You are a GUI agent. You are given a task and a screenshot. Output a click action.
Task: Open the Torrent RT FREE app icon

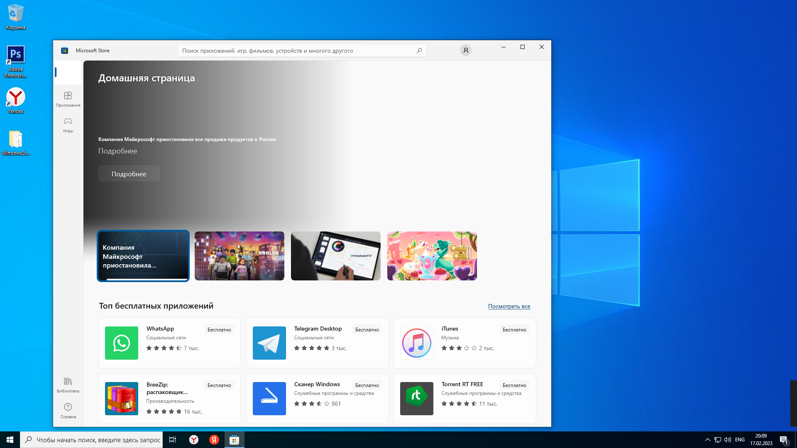(417, 399)
